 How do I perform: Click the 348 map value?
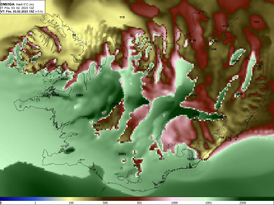tap(214, 49)
